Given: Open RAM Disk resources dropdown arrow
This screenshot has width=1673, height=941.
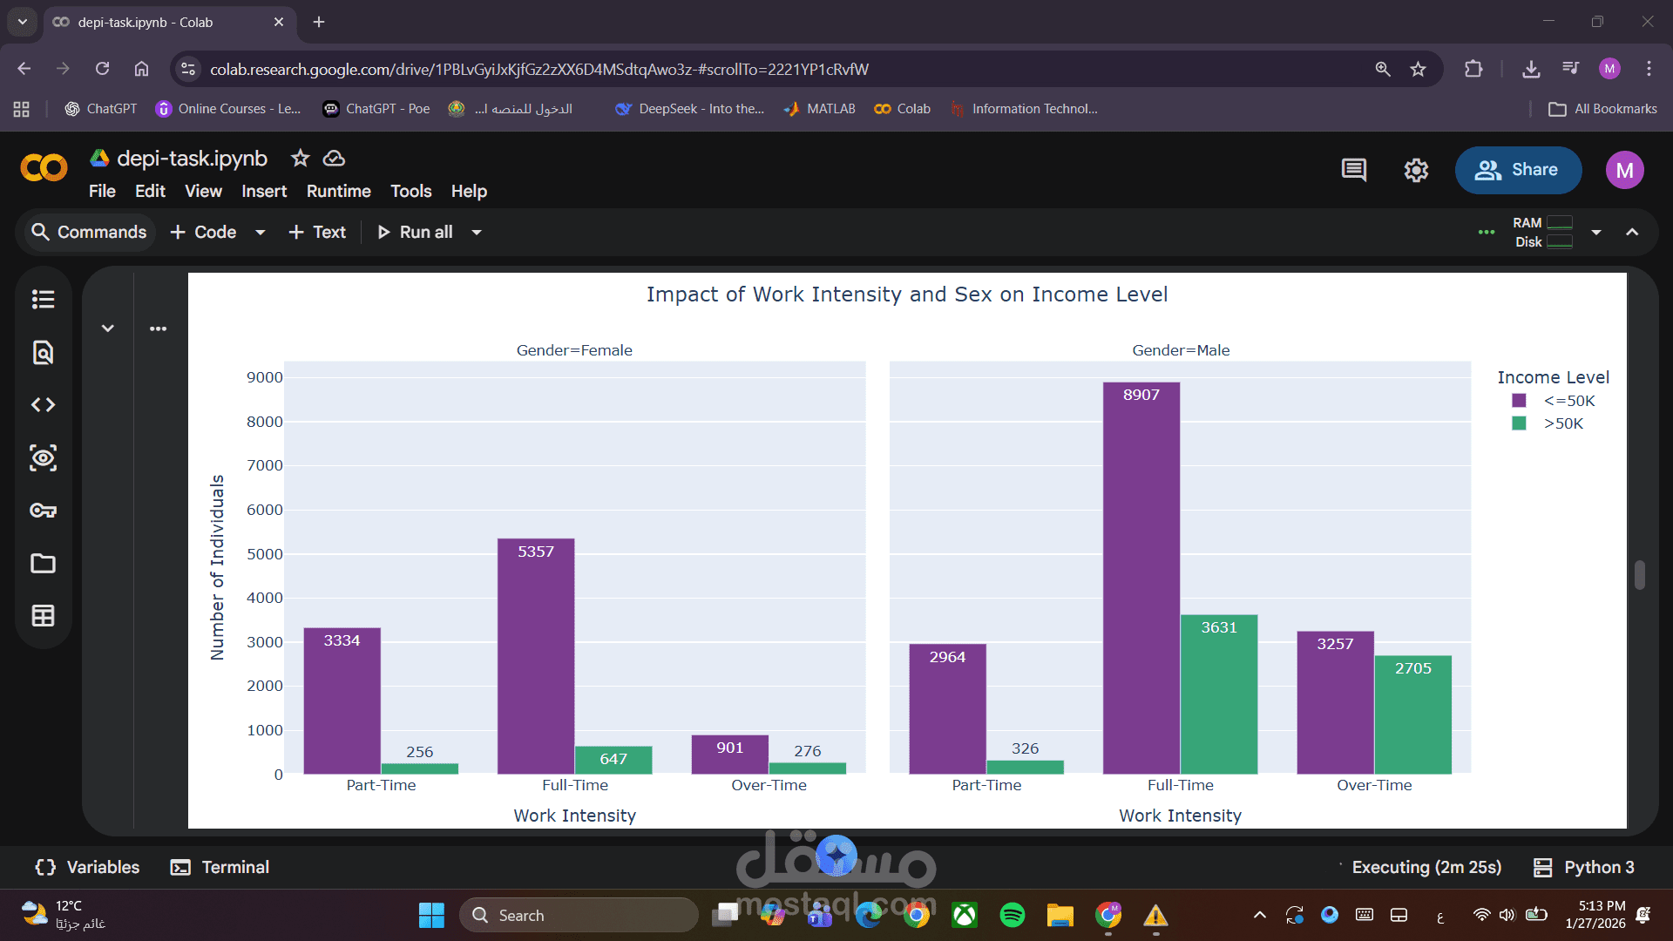Looking at the screenshot, I should (1596, 233).
